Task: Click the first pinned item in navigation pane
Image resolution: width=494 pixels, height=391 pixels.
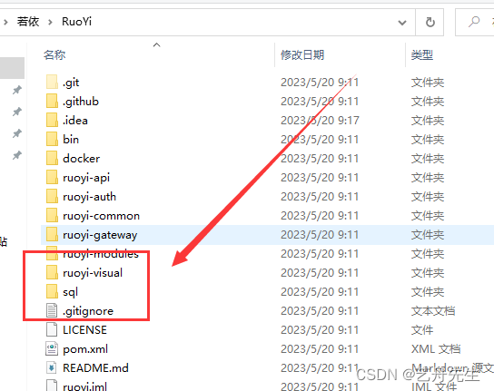Action: (x=17, y=90)
